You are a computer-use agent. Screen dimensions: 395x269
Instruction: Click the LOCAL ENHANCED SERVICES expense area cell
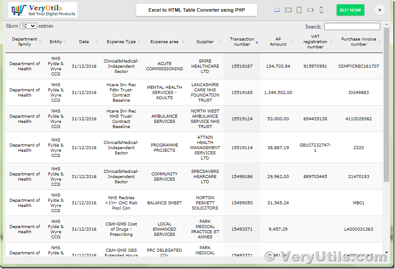pyautogui.click(x=164, y=229)
